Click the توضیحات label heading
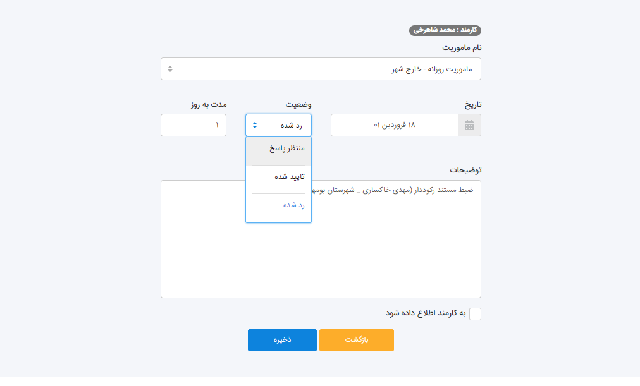This screenshot has height=386, width=640. [465, 170]
